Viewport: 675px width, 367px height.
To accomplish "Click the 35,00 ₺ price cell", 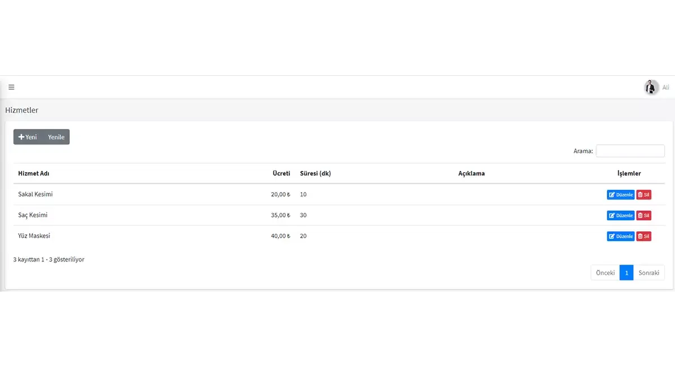I will [281, 215].
